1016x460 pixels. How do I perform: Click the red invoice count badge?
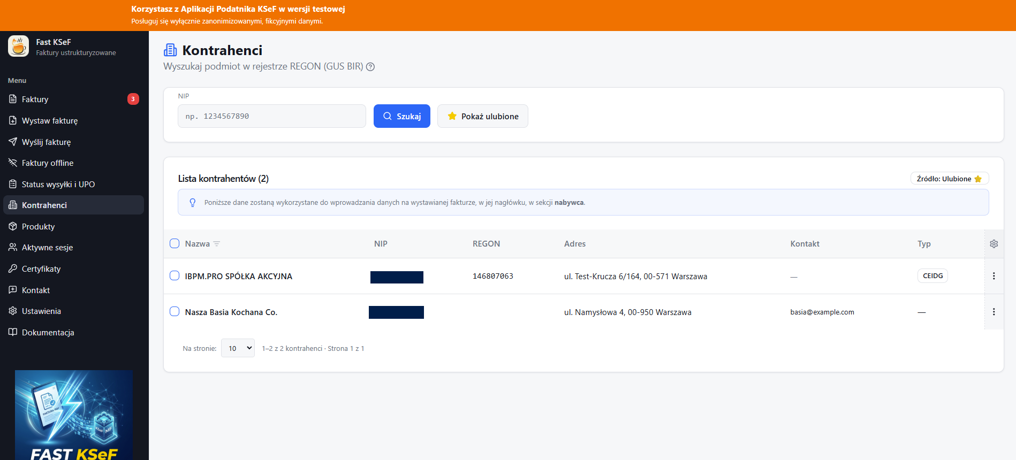133,99
